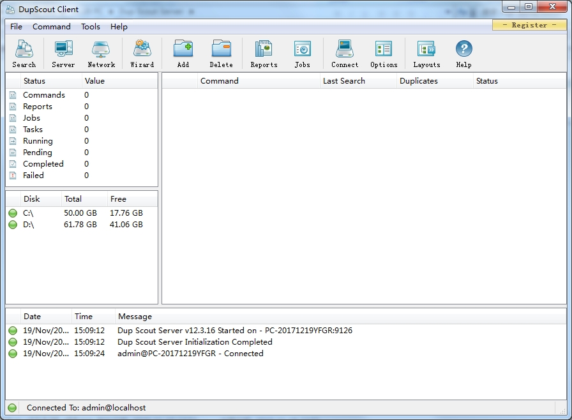
Task: Click green icon of Initialization Completed entry
Action: 13,342
